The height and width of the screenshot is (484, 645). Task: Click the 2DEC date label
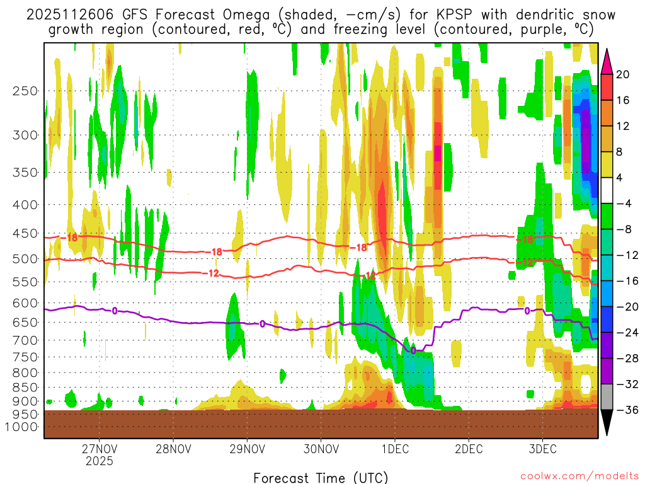click(x=469, y=449)
